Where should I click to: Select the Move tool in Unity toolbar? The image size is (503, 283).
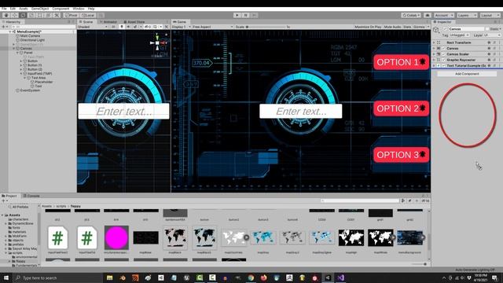pos(15,15)
